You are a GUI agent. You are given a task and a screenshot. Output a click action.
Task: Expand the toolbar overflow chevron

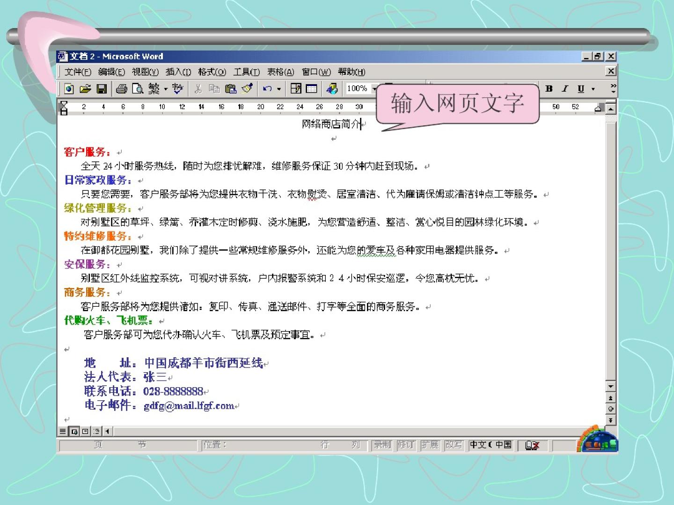(613, 89)
